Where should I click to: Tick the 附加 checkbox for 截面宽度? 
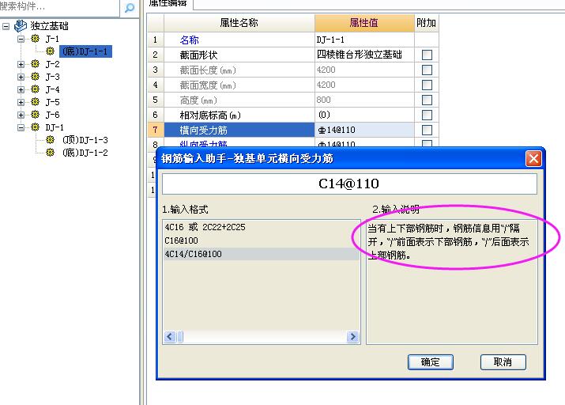tap(427, 85)
